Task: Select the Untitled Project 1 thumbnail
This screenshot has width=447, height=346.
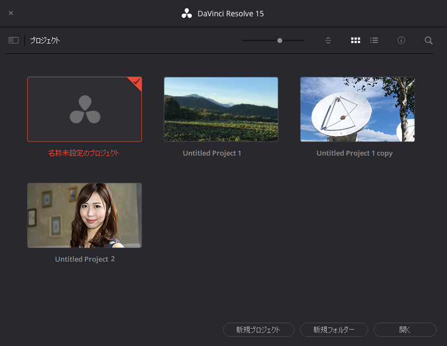Action: [221, 109]
